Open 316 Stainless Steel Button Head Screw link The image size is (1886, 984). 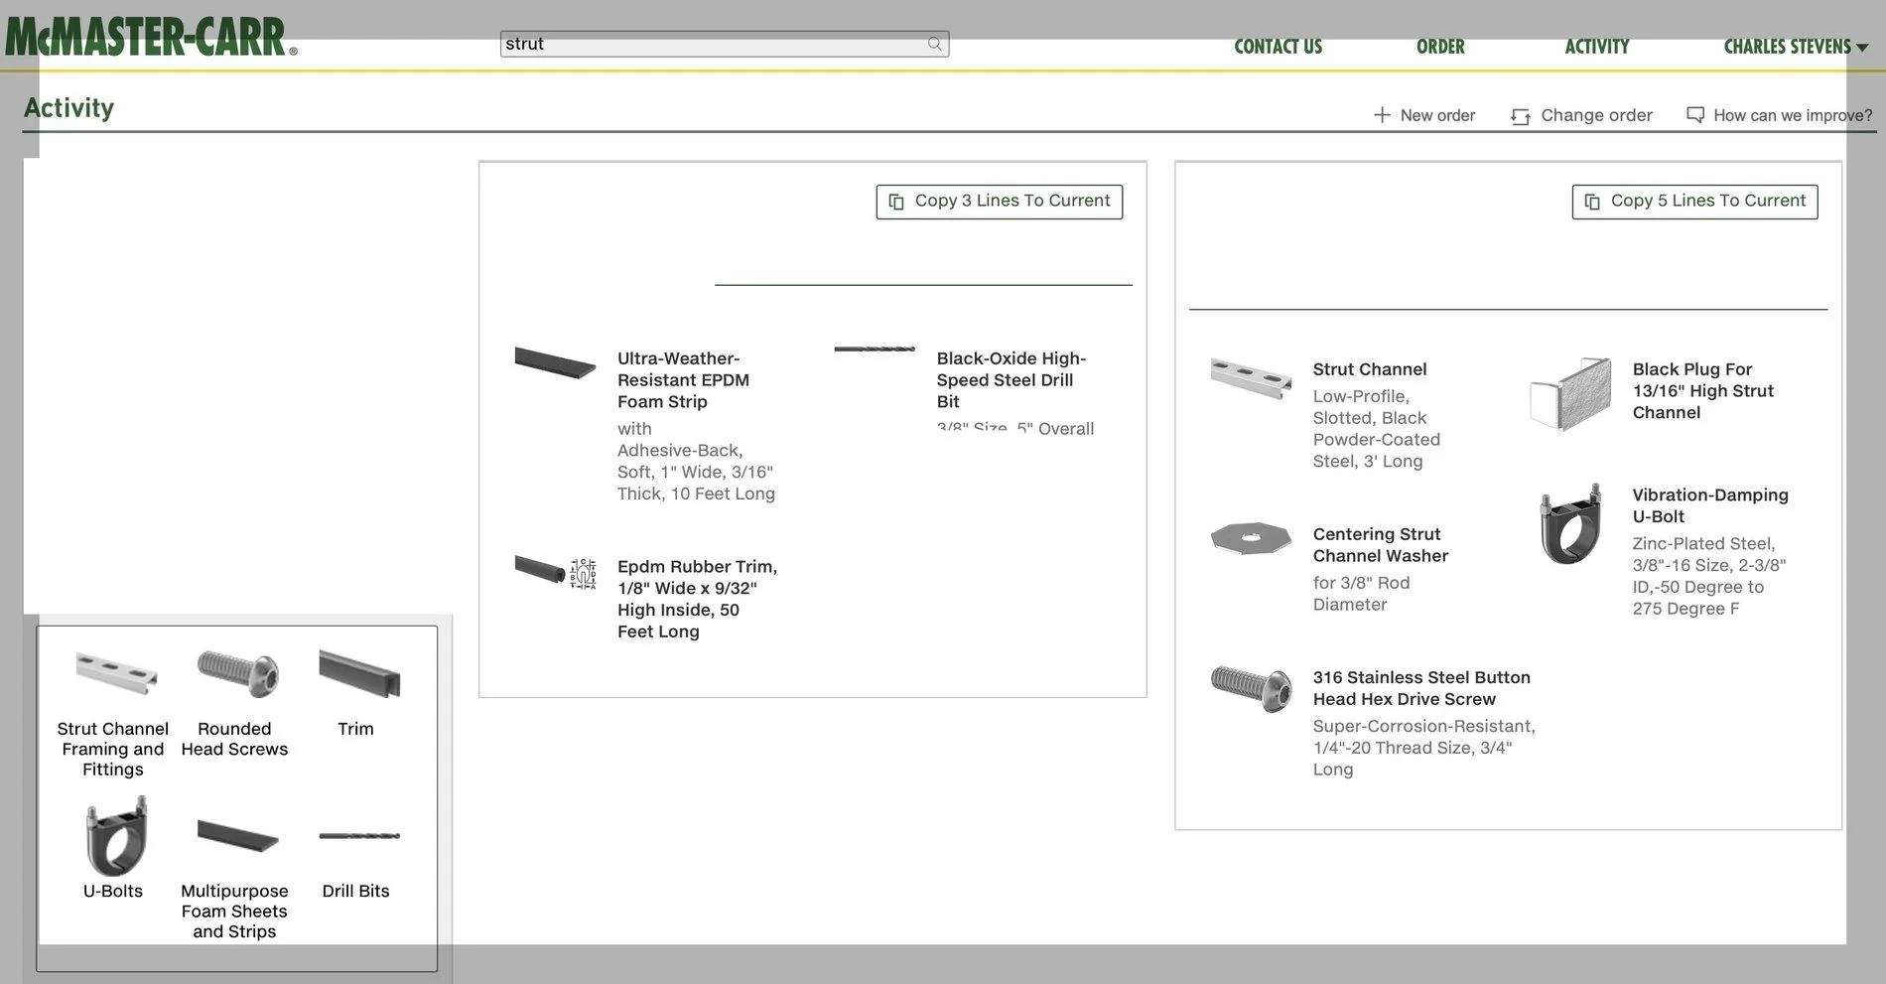click(x=1421, y=688)
